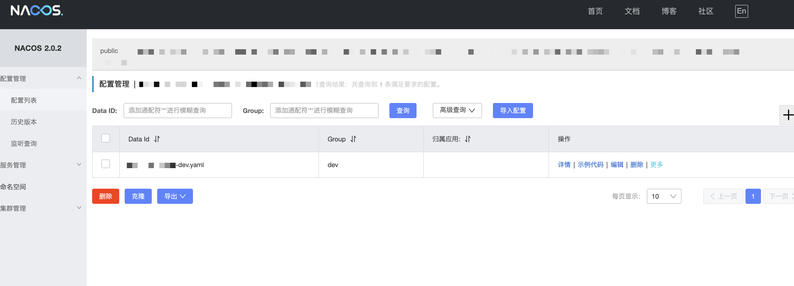
Task: Click the 克隆 button
Action: [x=138, y=196]
